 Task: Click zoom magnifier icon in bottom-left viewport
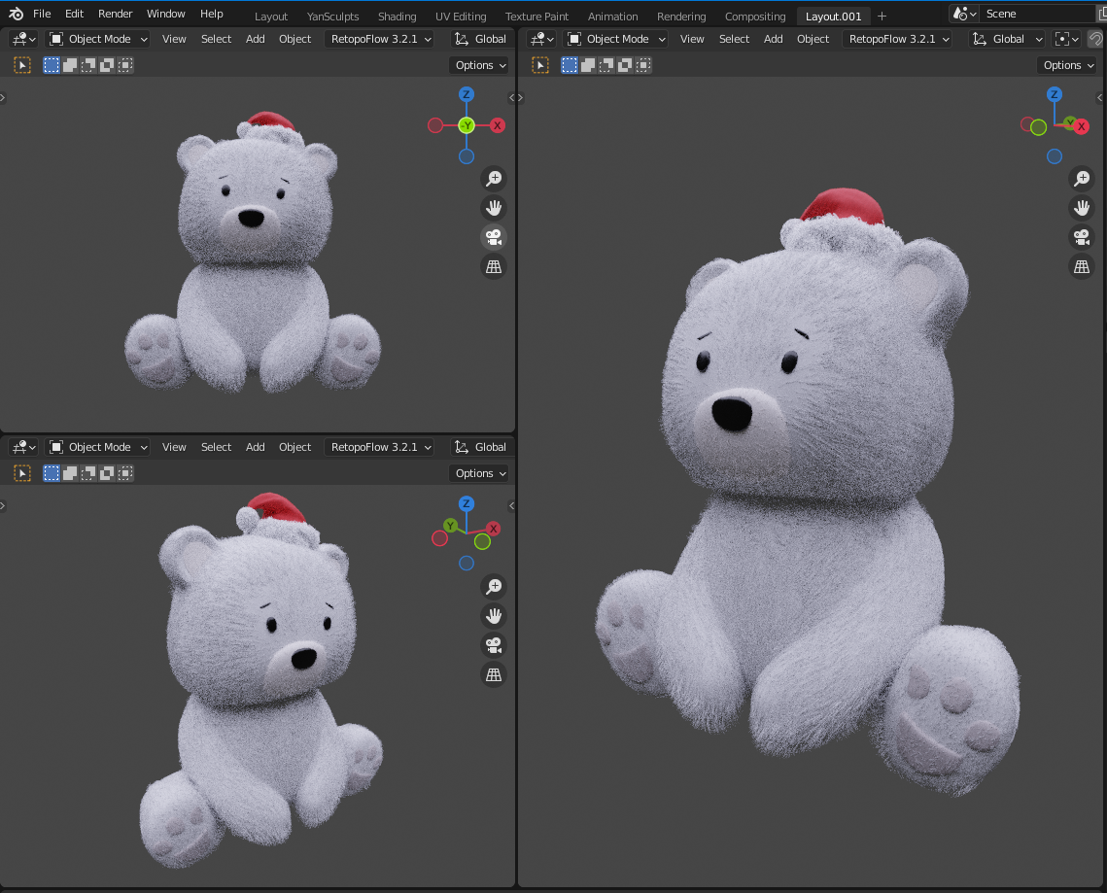click(x=494, y=587)
